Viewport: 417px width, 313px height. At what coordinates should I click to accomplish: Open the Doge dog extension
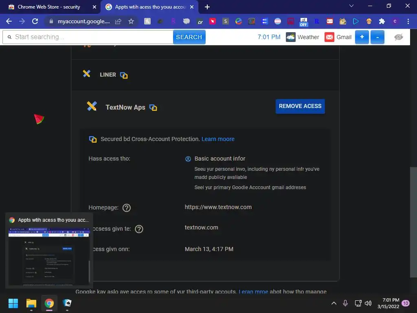tap(342, 21)
